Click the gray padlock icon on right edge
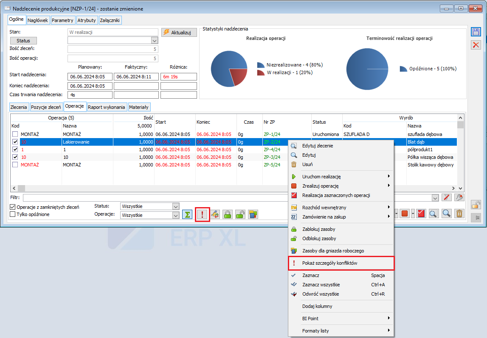Screen dimensions: 487x338 click(476, 205)
